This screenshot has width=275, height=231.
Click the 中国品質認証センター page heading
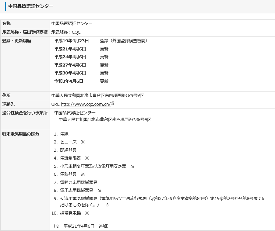pyautogui.click(x=31, y=6)
